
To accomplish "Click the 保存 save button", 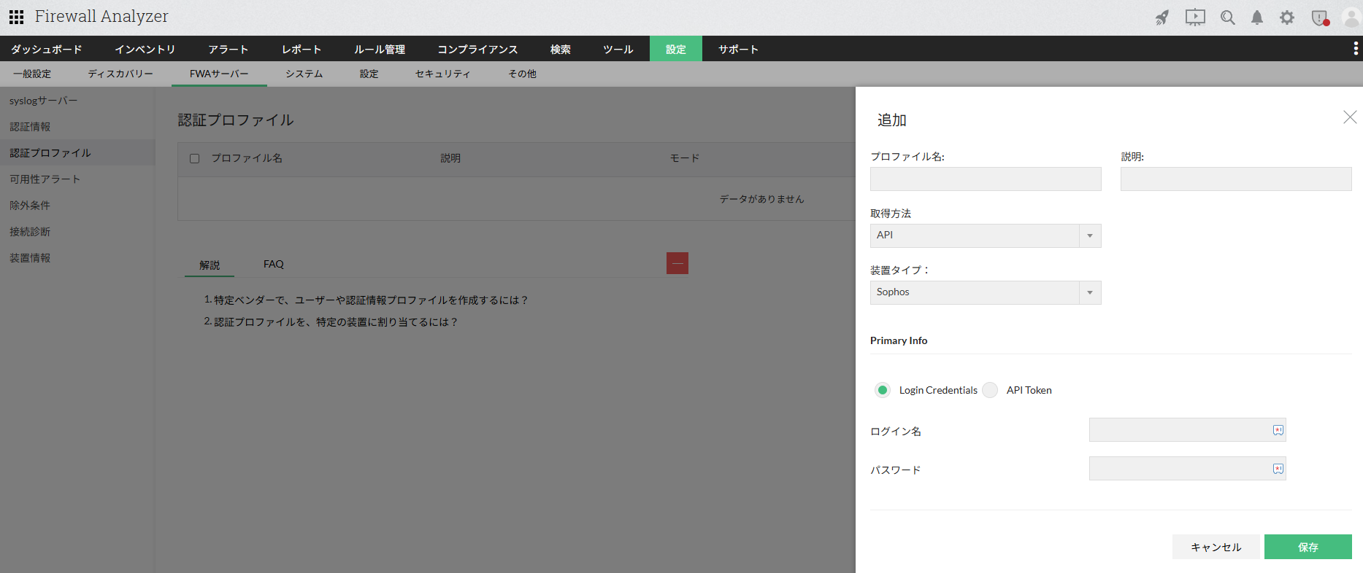I will pos(1308,547).
